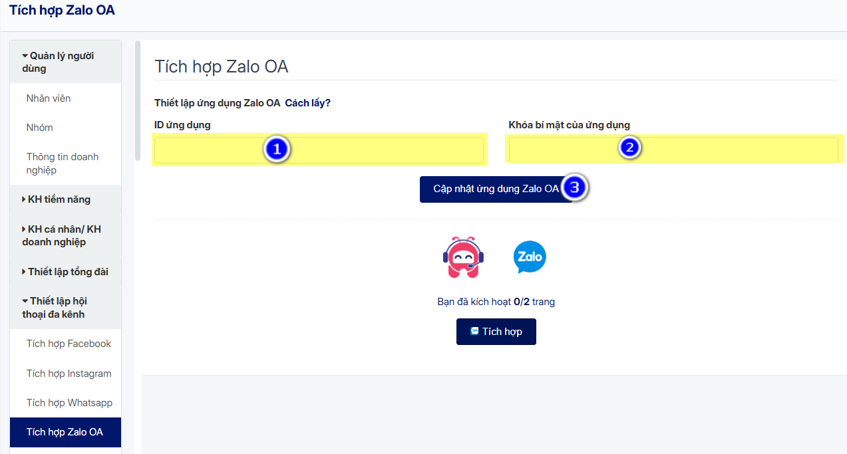This screenshot has height=454, width=847.
Task: Collapse Thiết lập hội thoại đa kênh section
Action: click(65, 307)
